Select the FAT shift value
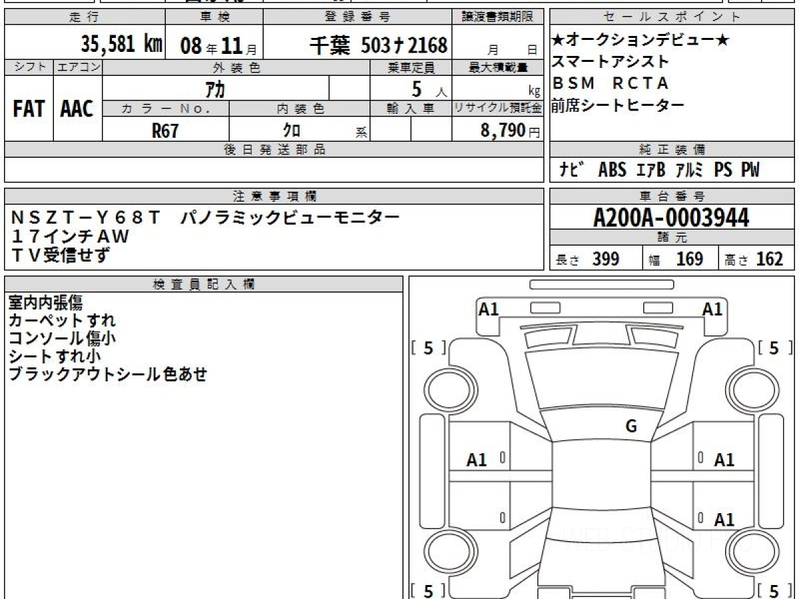The width and height of the screenshot is (799, 599). coord(29,109)
